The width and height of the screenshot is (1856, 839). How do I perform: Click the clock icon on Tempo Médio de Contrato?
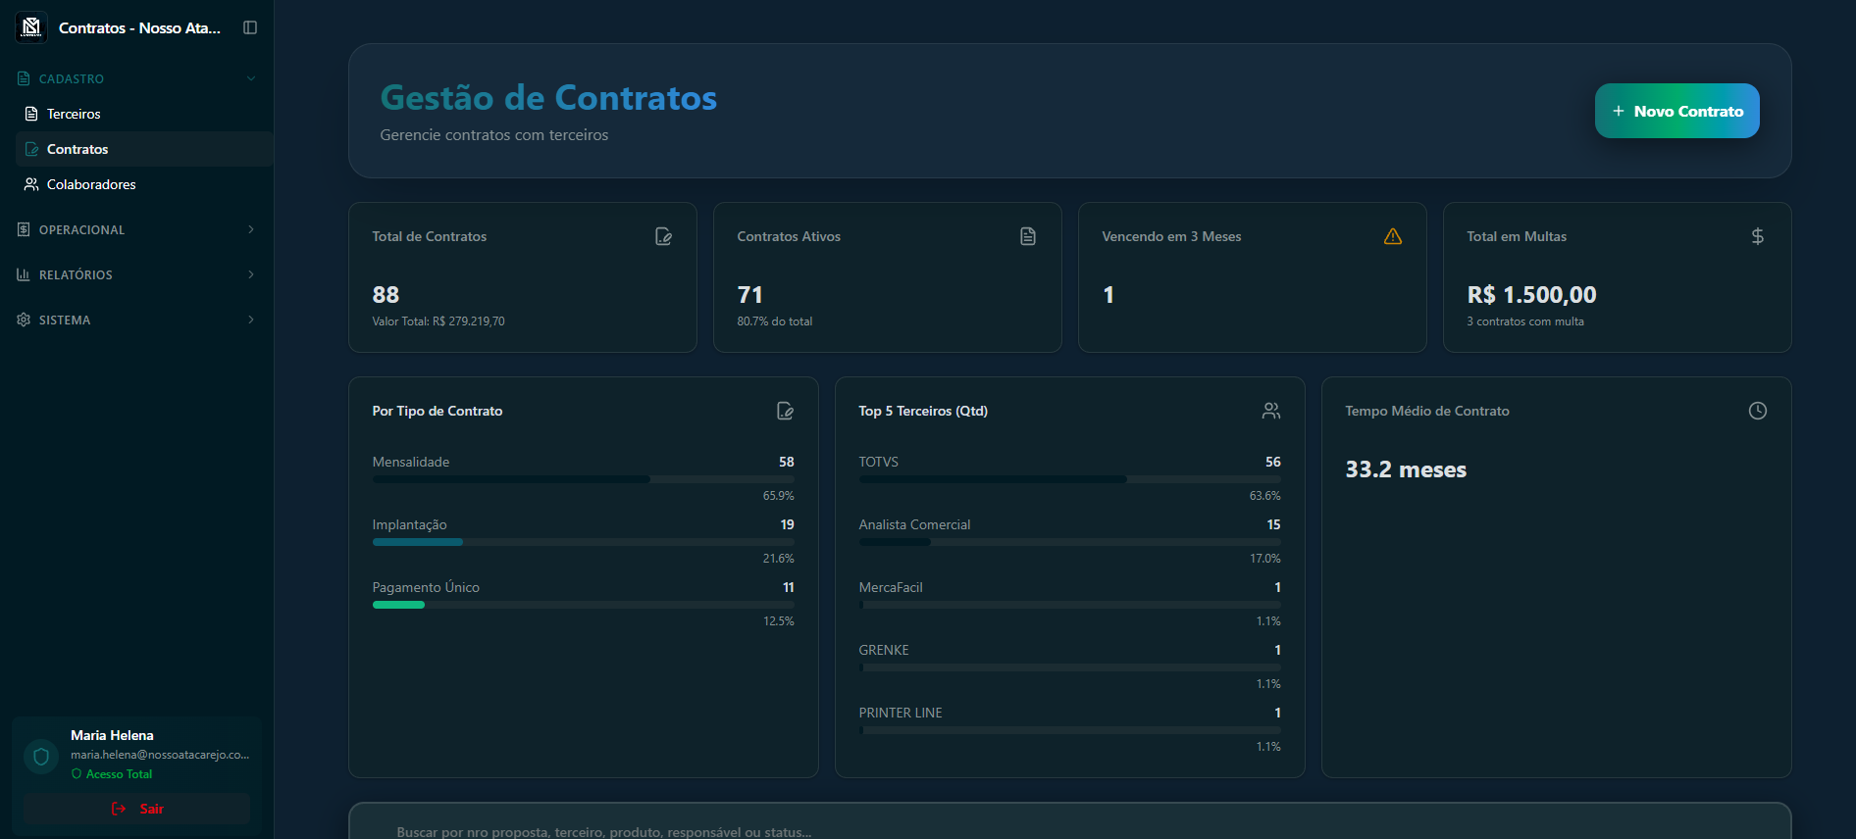(1758, 411)
